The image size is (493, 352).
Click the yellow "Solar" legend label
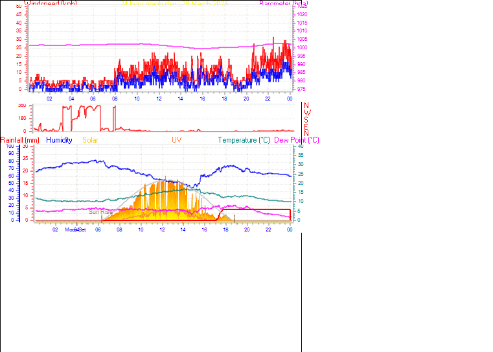click(90, 140)
